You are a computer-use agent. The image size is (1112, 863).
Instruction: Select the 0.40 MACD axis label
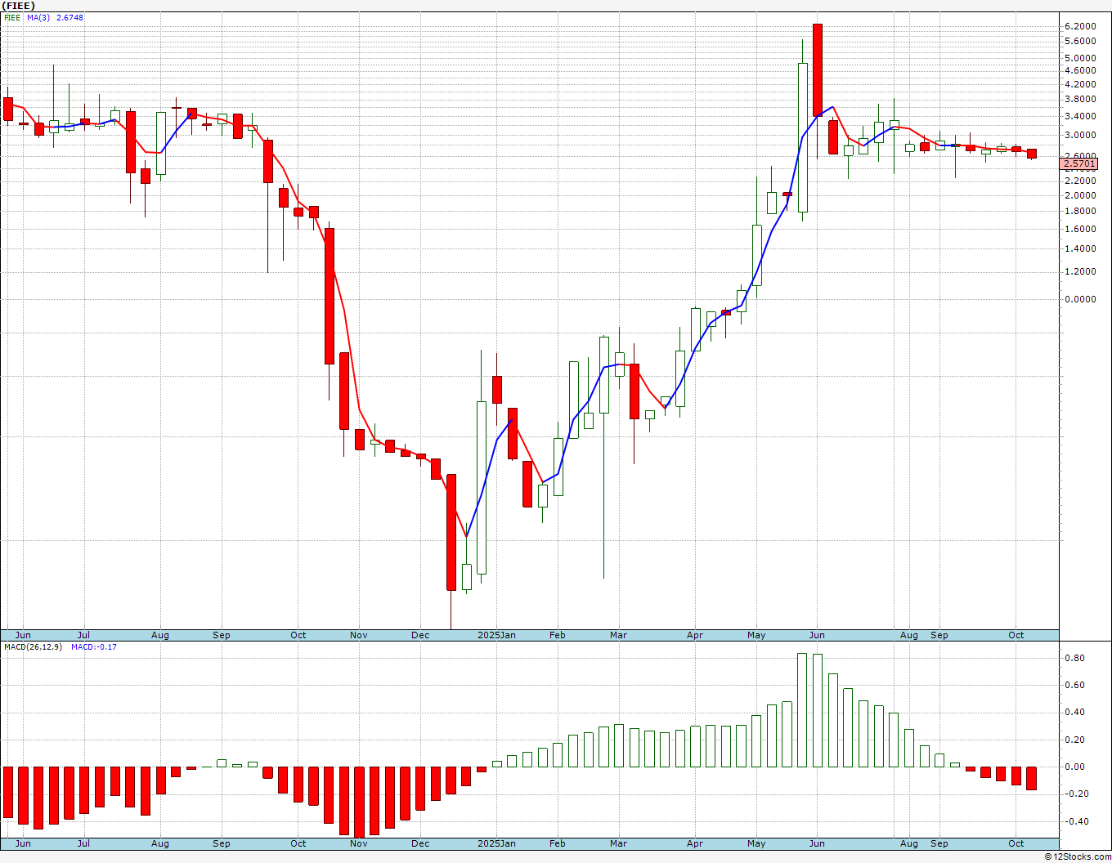(1074, 712)
